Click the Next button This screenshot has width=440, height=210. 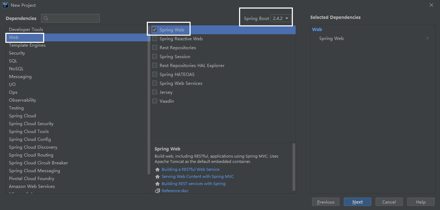(357, 202)
